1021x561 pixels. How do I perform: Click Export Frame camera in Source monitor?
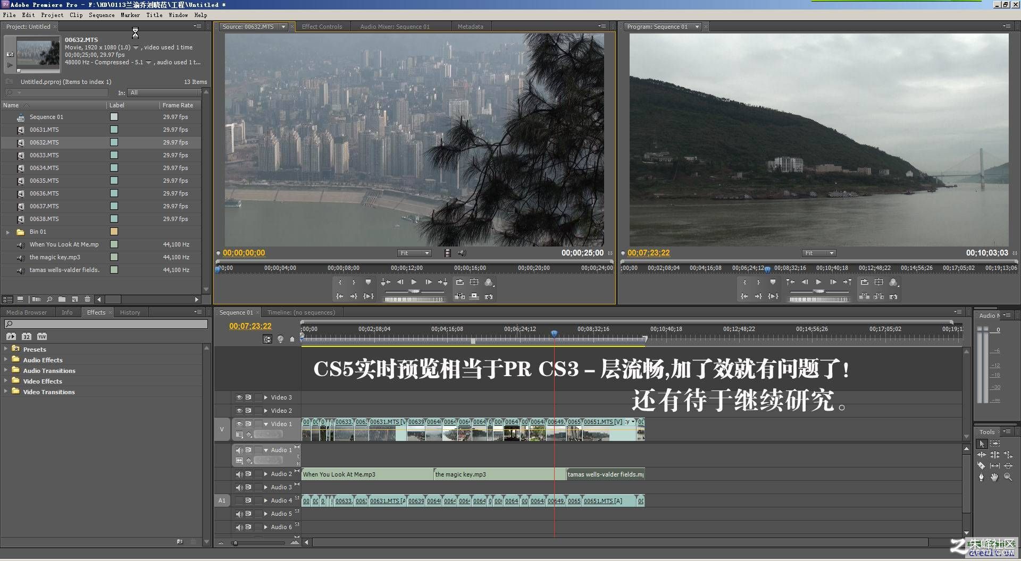(x=489, y=296)
